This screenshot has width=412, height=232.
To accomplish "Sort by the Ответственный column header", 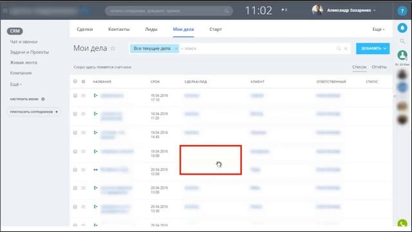I will tap(331, 82).
